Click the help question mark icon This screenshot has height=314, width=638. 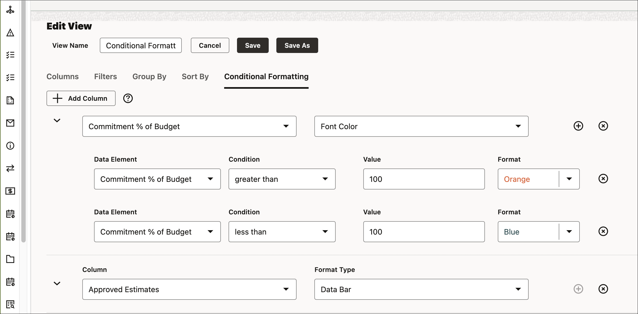[x=128, y=98]
